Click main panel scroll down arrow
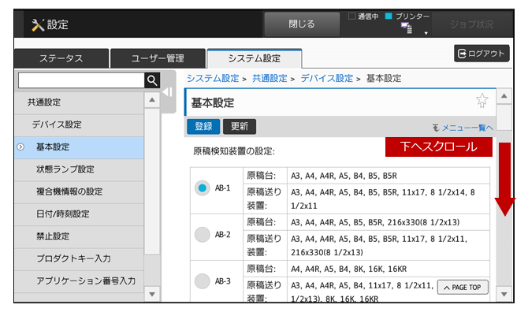The width and height of the screenshot is (528, 312). tap(504, 295)
